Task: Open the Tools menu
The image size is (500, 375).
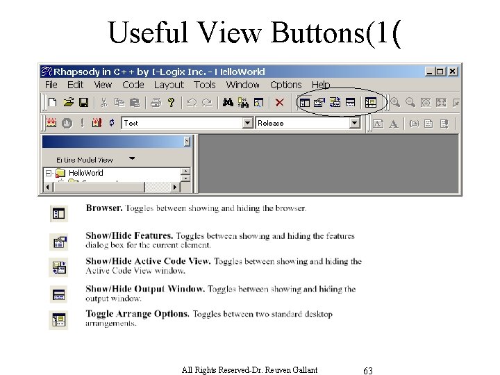Action: (205, 85)
